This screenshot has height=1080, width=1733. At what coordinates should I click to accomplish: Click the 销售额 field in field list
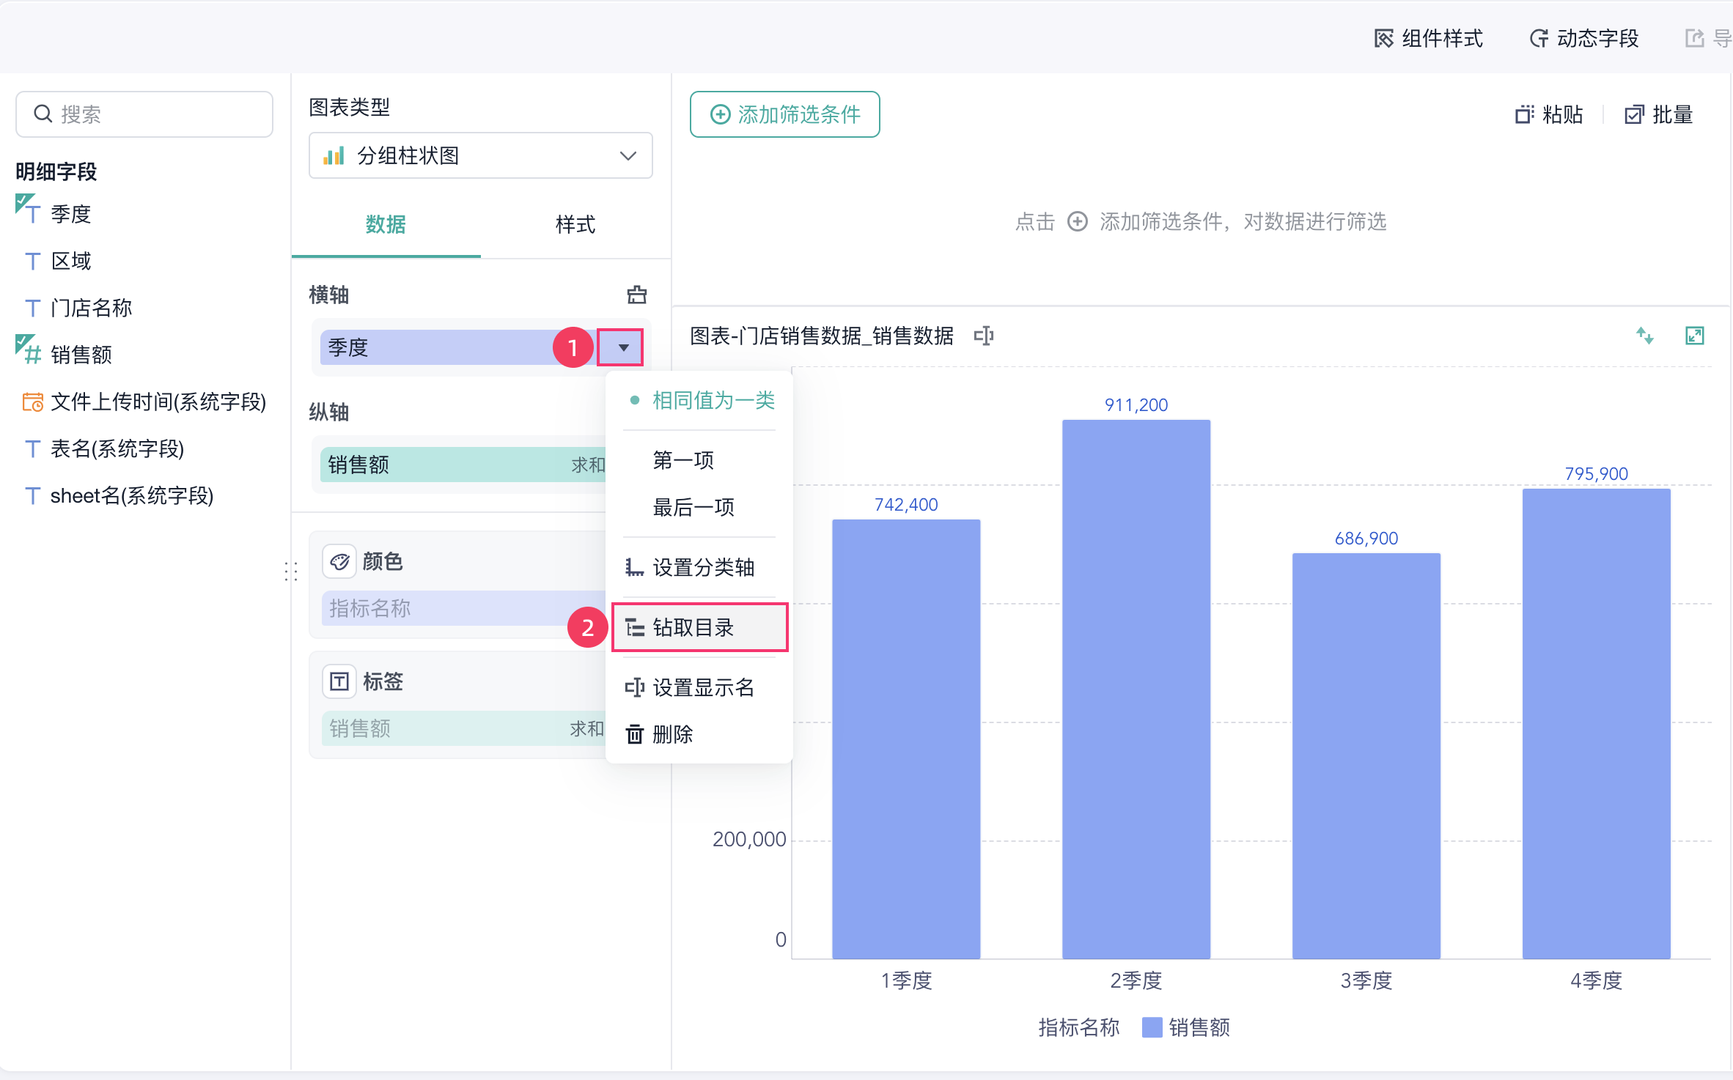[x=81, y=355]
